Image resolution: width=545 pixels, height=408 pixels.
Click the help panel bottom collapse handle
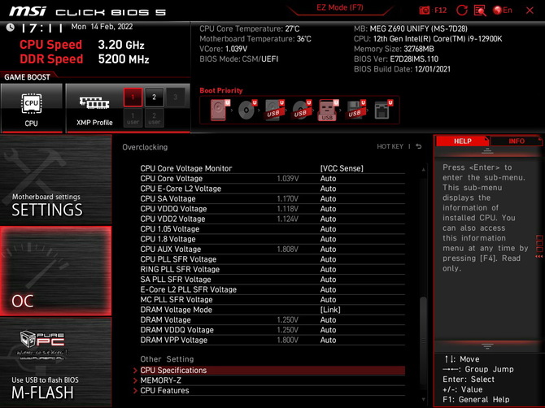pos(487,346)
